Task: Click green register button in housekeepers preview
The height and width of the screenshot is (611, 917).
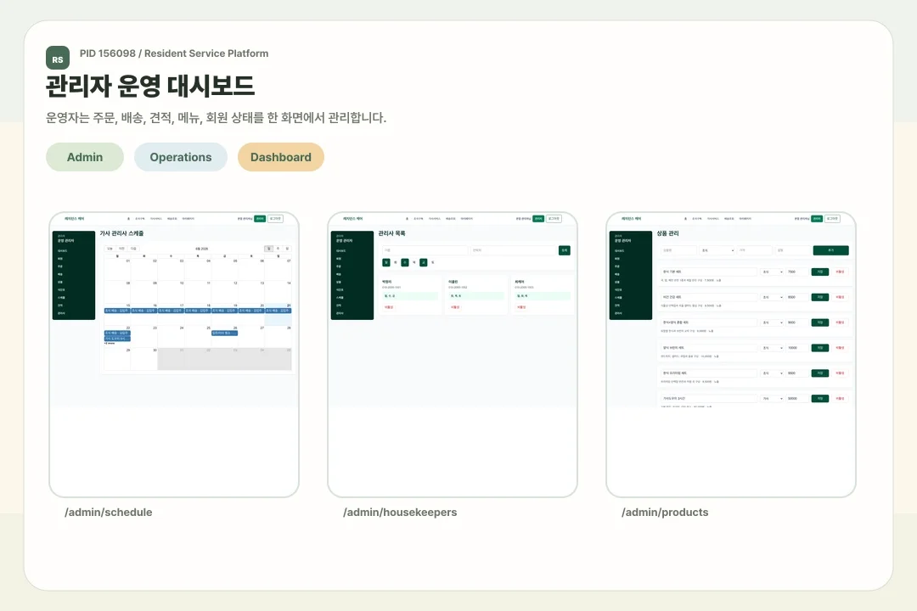Action: (565, 250)
